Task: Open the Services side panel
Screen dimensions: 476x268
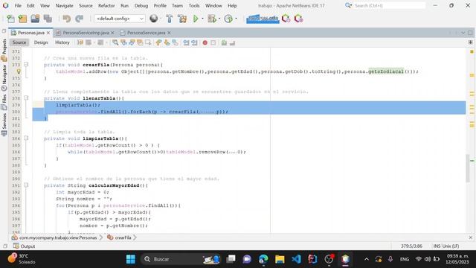Action: [4, 124]
